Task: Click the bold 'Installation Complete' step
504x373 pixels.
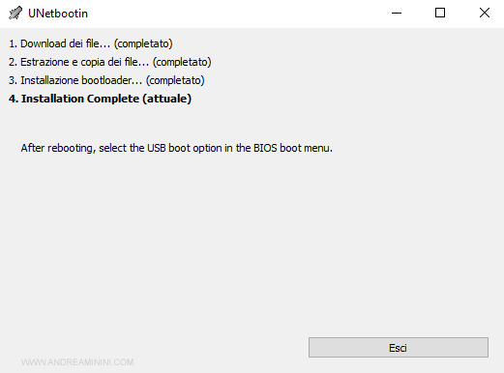Action: point(100,99)
